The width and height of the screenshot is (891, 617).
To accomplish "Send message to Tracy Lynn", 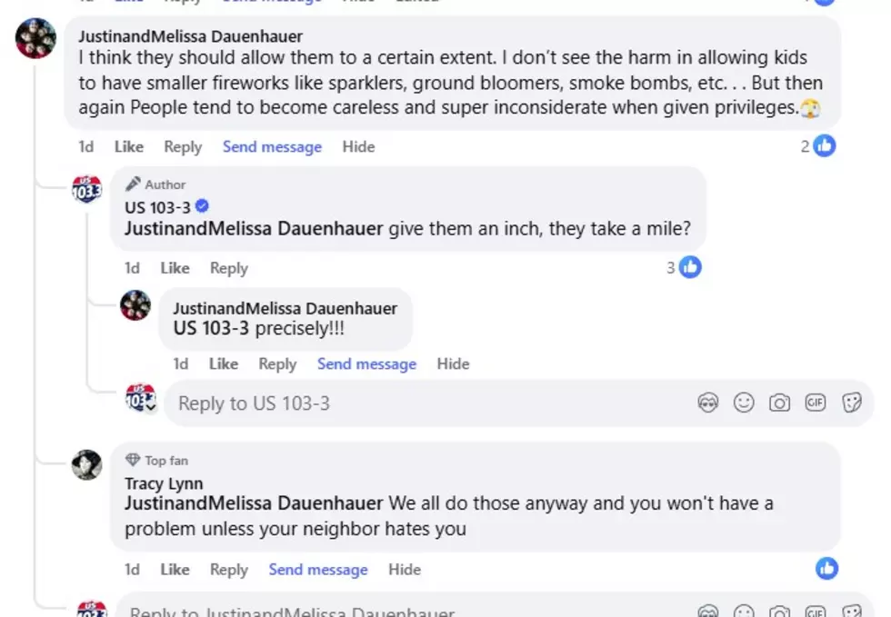I will (x=318, y=569).
